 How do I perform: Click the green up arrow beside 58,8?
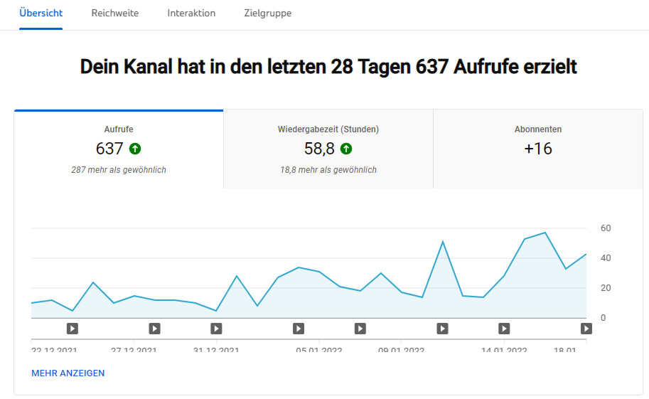point(345,149)
